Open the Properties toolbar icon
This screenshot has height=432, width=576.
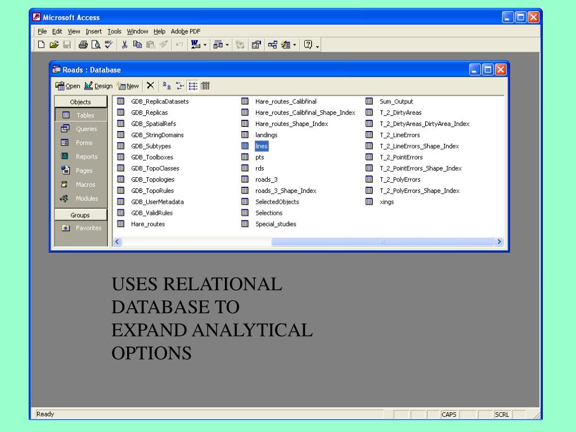256,45
